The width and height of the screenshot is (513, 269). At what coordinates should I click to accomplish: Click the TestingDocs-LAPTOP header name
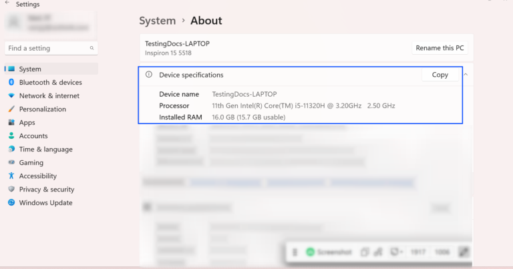[177, 43]
